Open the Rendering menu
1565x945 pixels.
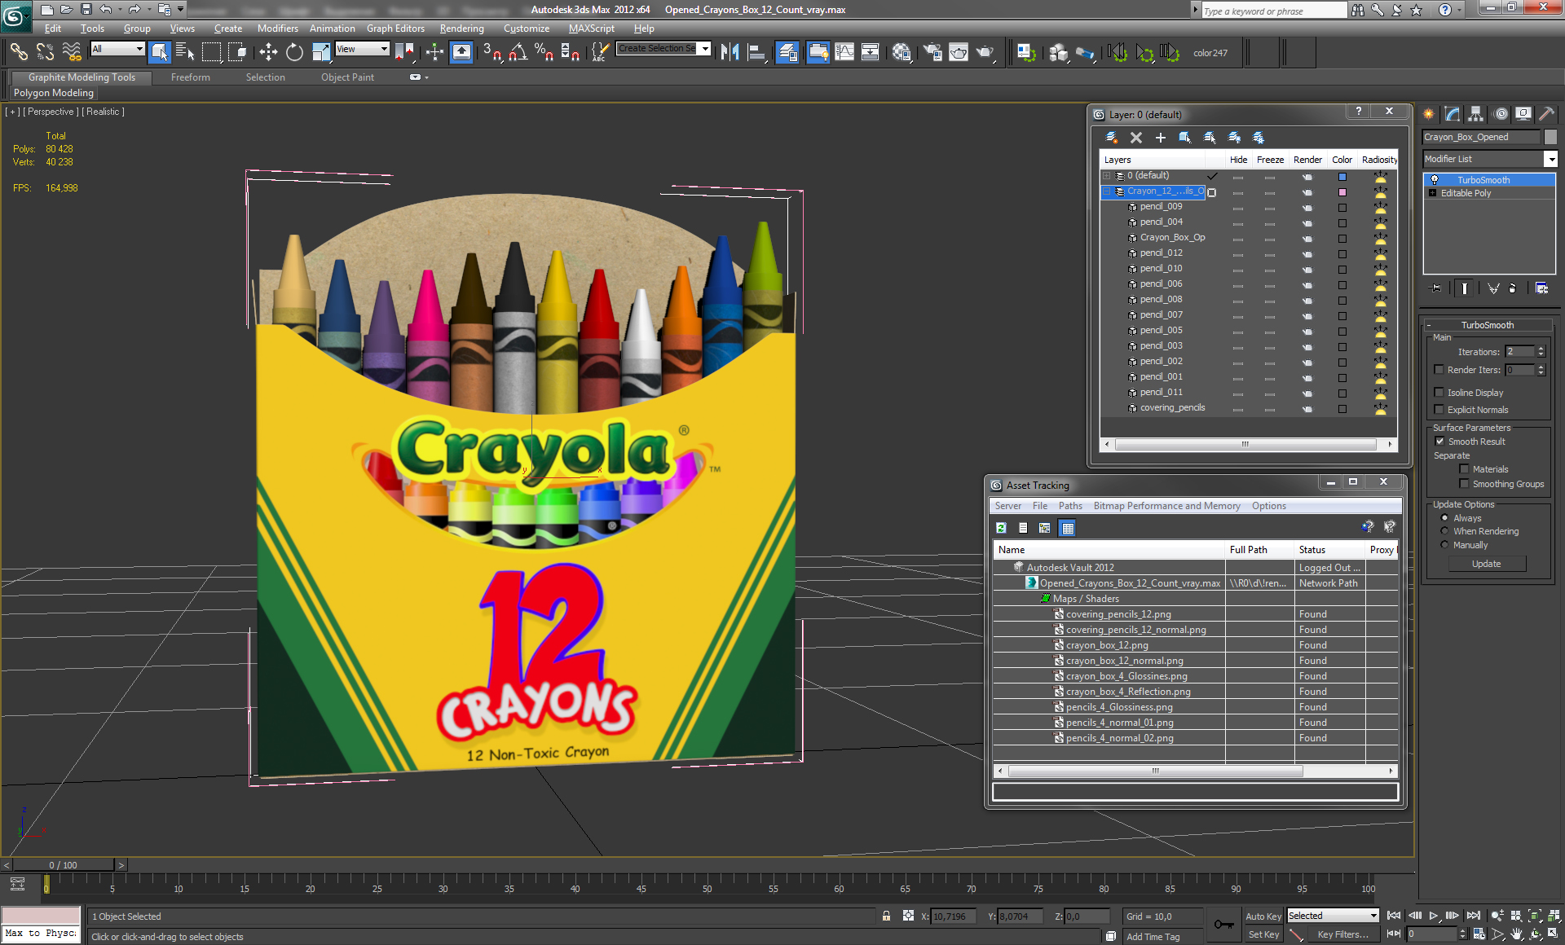pyautogui.click(x=461, y=29)
